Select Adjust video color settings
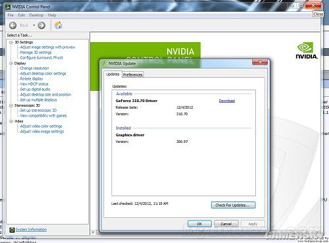 coord(41,126)
